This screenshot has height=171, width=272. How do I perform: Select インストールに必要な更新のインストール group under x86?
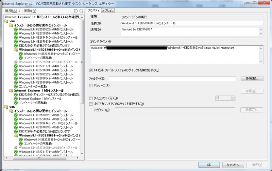[40, 111]
